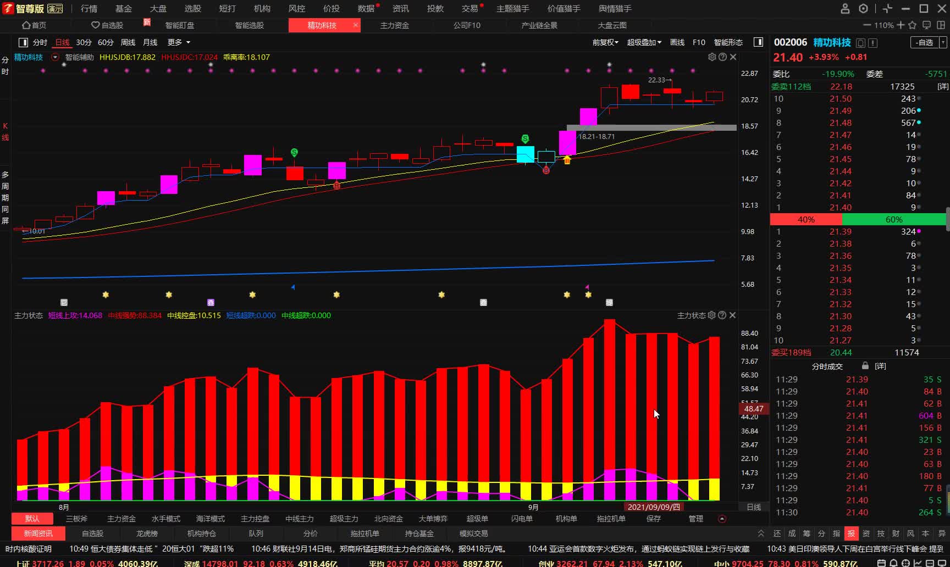
Task: Select the 月线 monthly chart
Action: [x=150, y=42]
